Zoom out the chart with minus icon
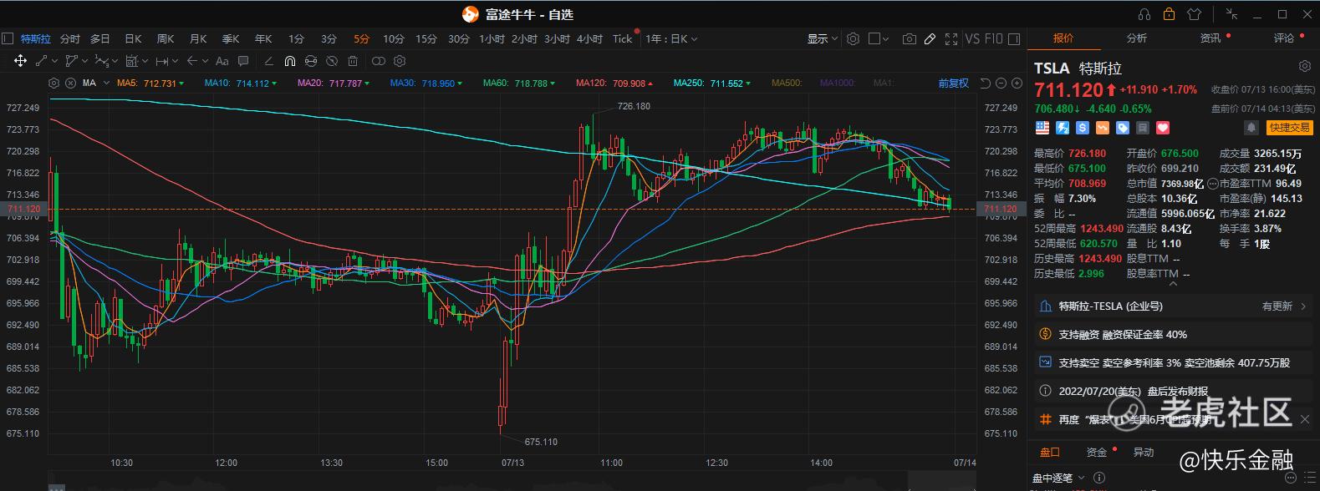 pos(1001,83)
